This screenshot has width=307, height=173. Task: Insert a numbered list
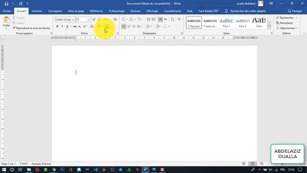coord(131,19)
